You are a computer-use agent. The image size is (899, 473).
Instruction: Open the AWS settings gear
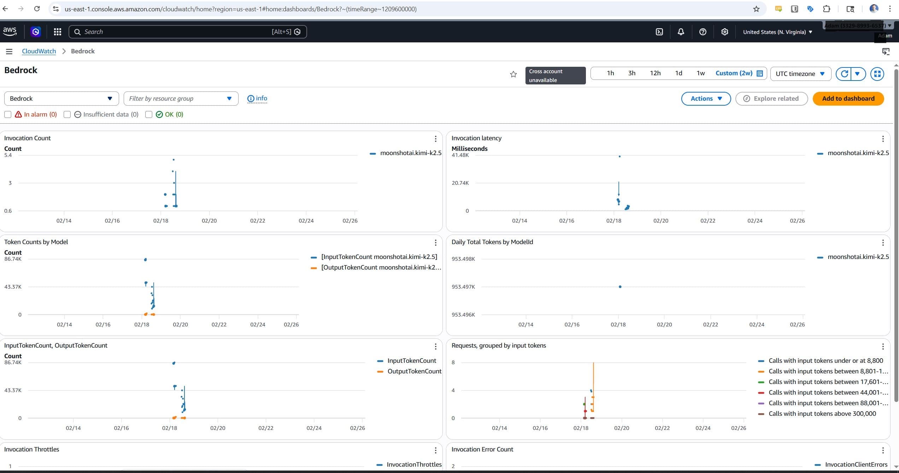click(x=724, y=32)
